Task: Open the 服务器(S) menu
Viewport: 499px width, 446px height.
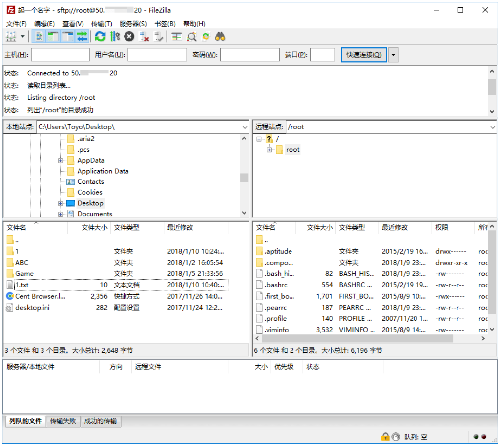Action: 133,24
